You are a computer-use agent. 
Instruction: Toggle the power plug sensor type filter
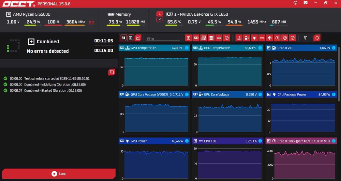tap(254, 38)
